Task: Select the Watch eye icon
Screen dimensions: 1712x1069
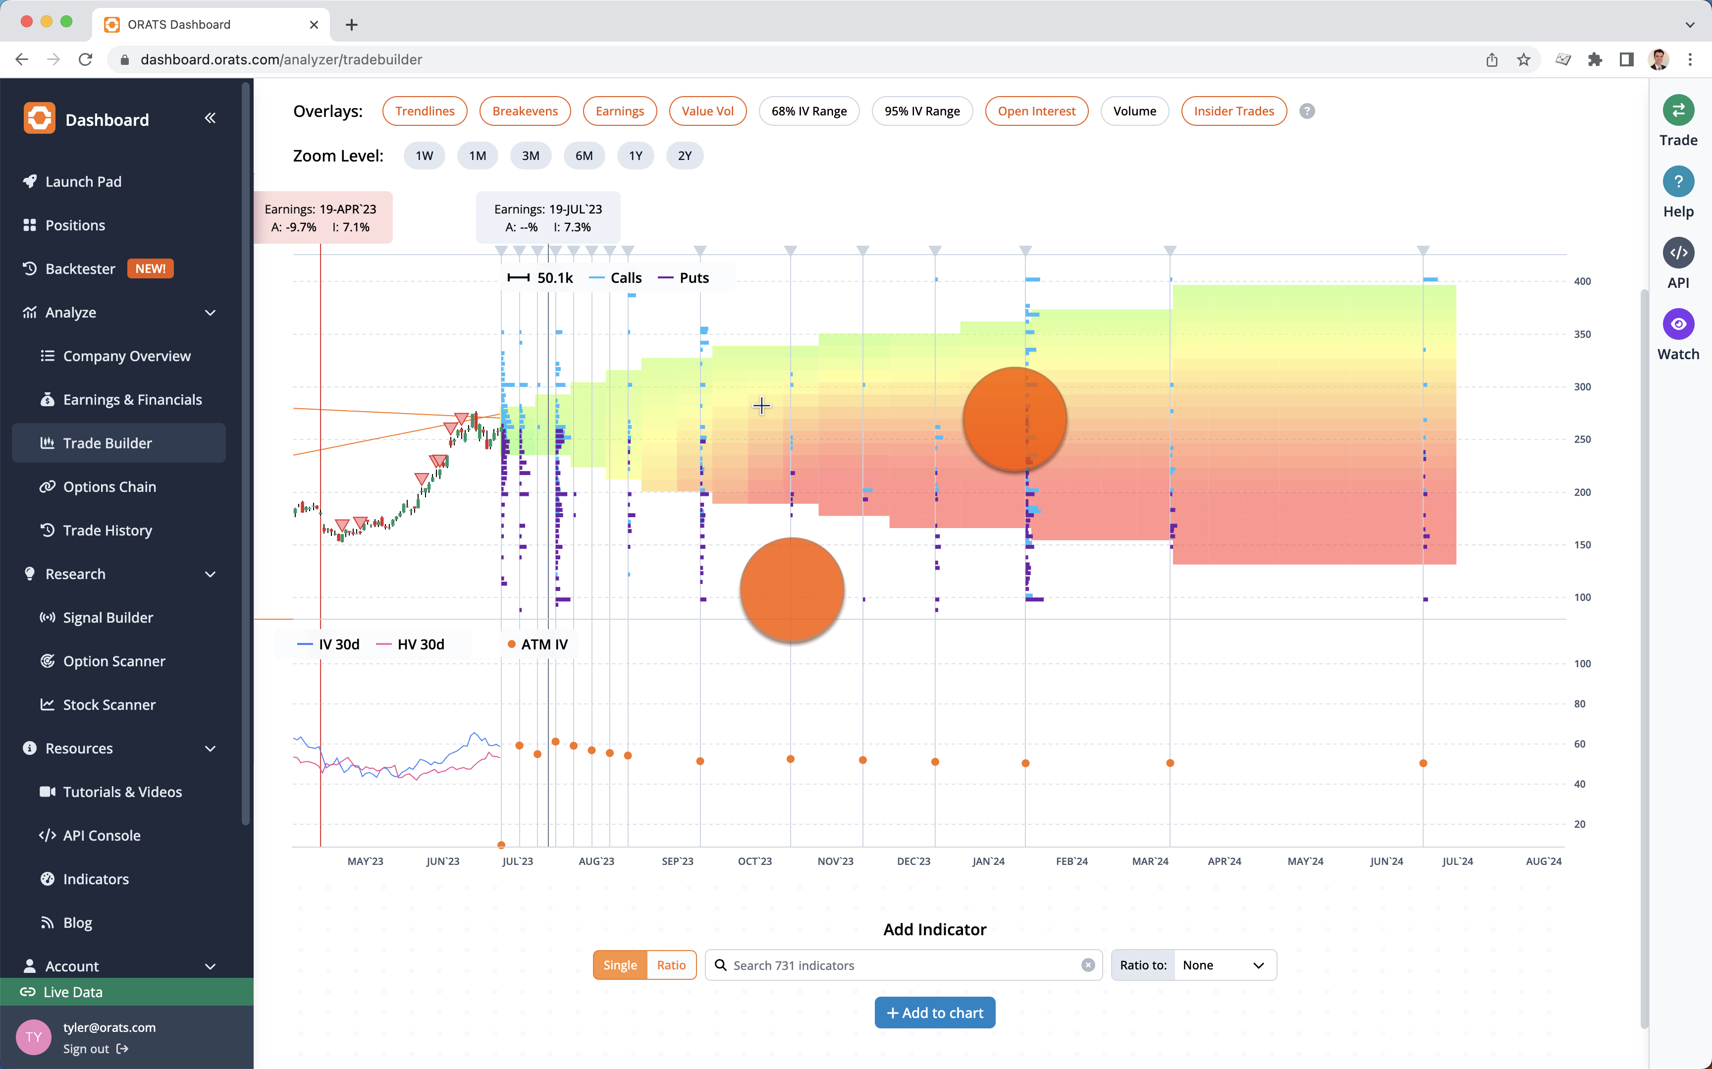Action: 1679,324
